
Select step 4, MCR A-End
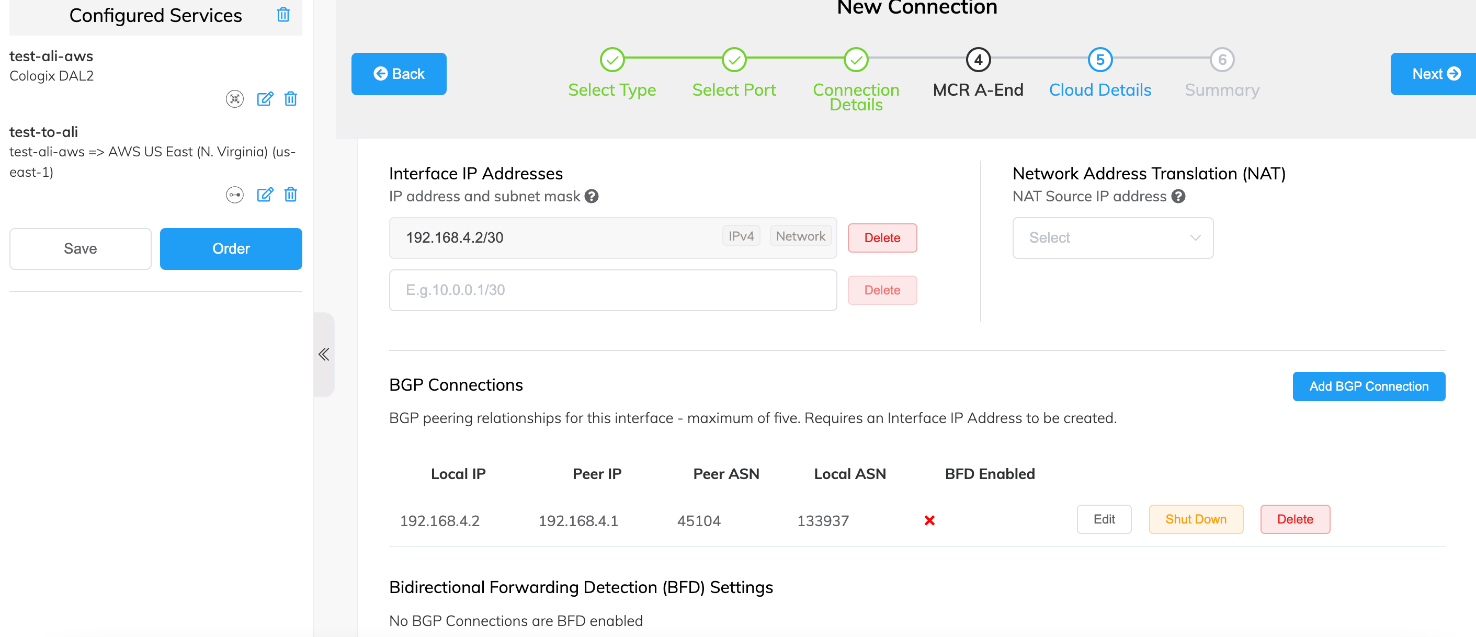978,73
